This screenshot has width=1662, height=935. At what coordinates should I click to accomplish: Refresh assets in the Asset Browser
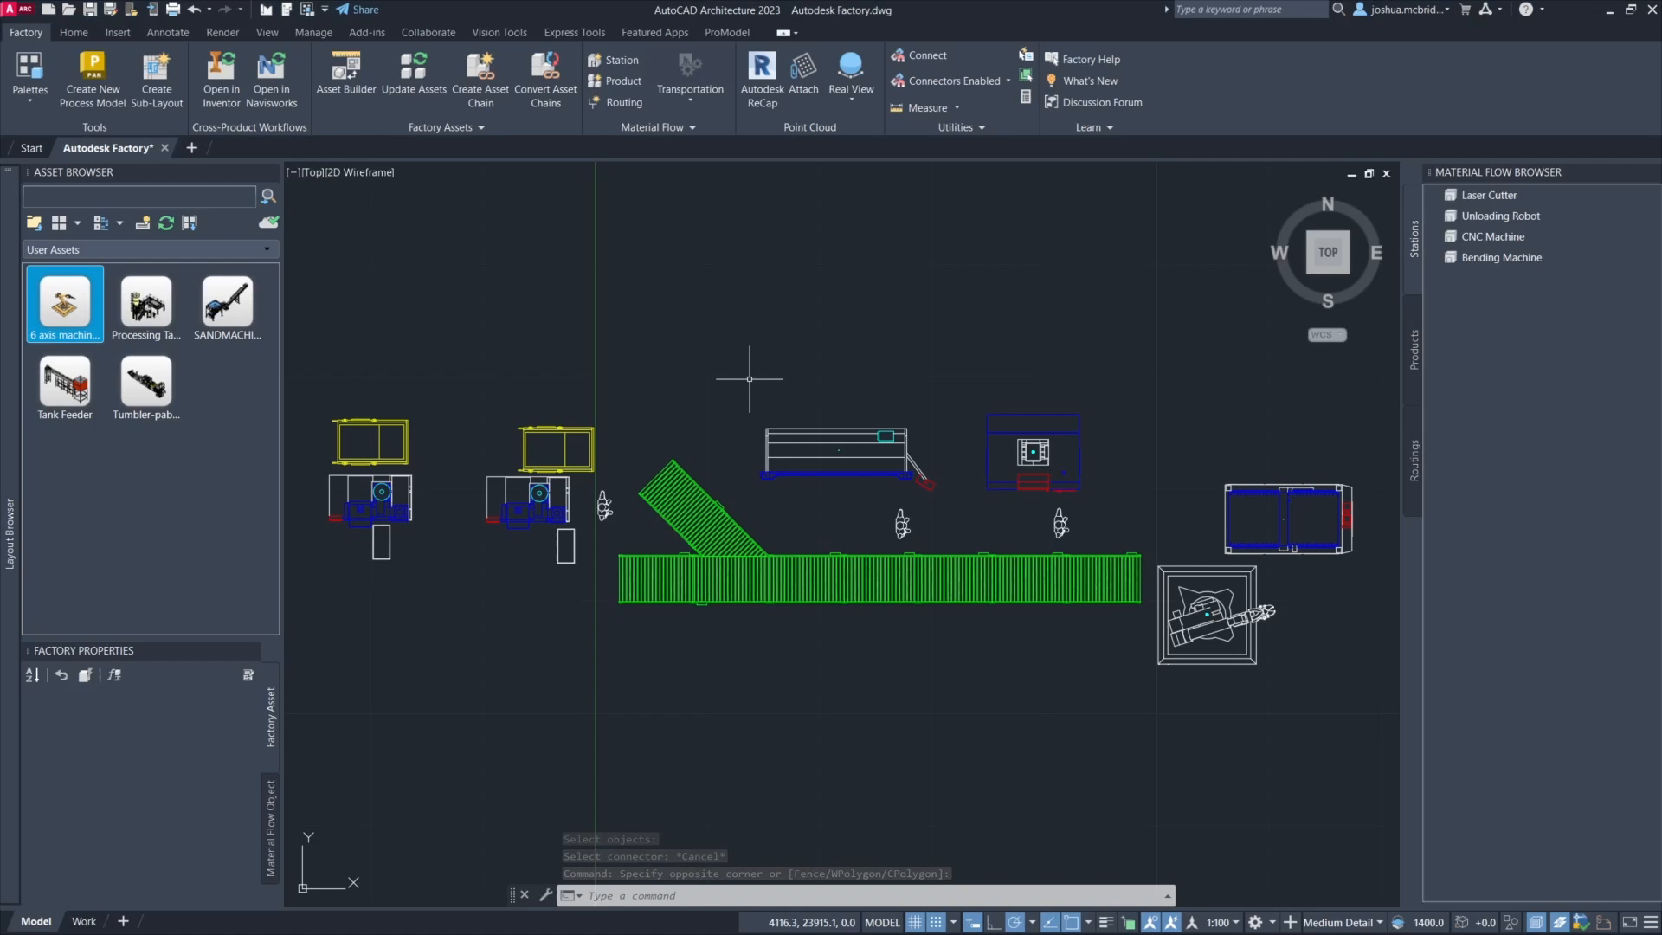(x=165, y=222)
